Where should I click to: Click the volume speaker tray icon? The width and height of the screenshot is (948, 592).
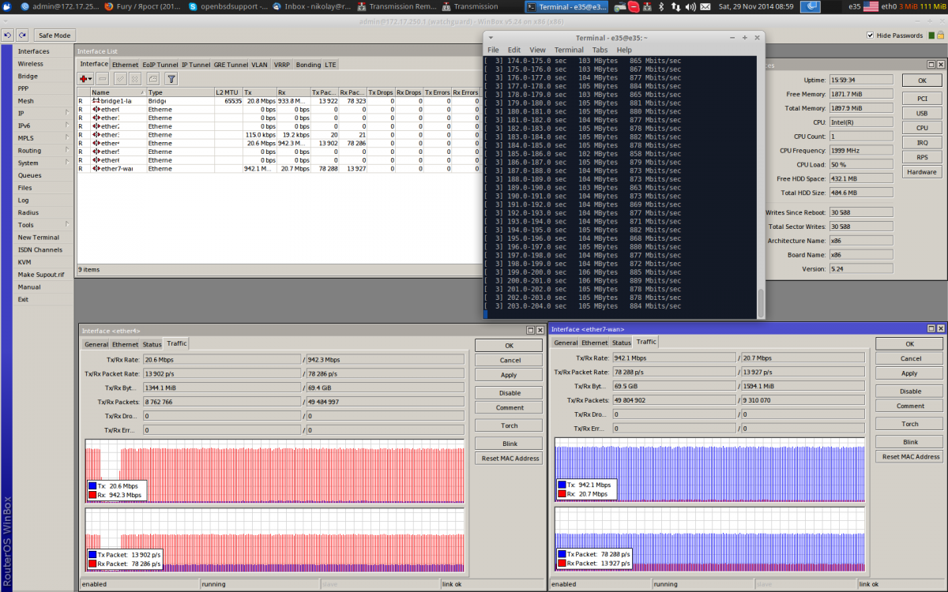point(690,6)
